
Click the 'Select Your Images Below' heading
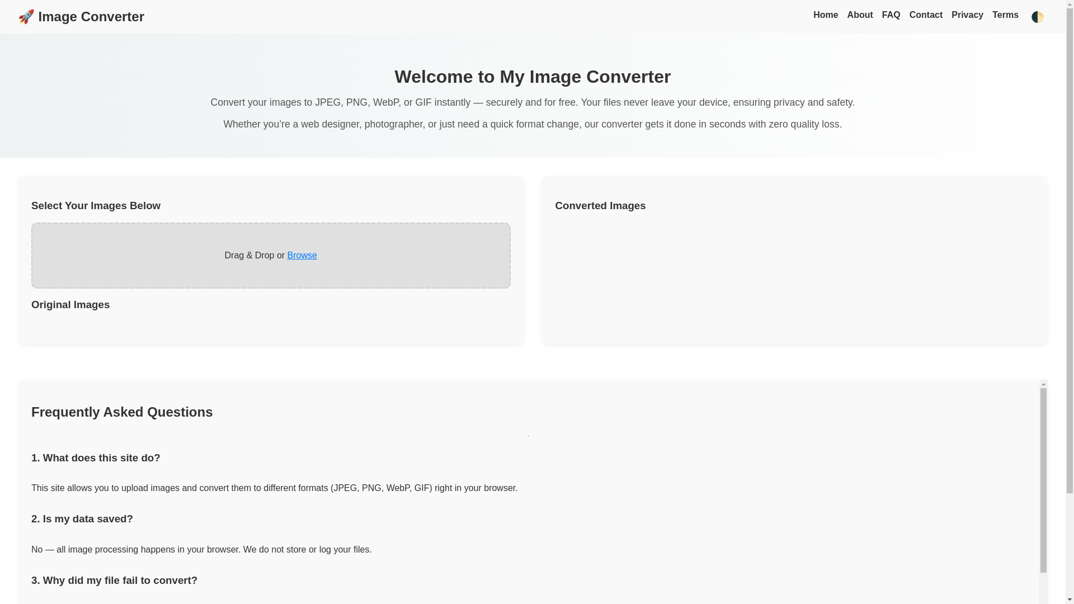click(x=96, y=206)
